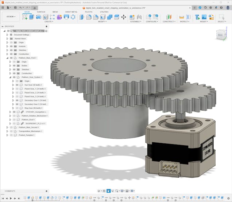
Task: Click the Measure tool in Inspect
Action: point(182,17)
